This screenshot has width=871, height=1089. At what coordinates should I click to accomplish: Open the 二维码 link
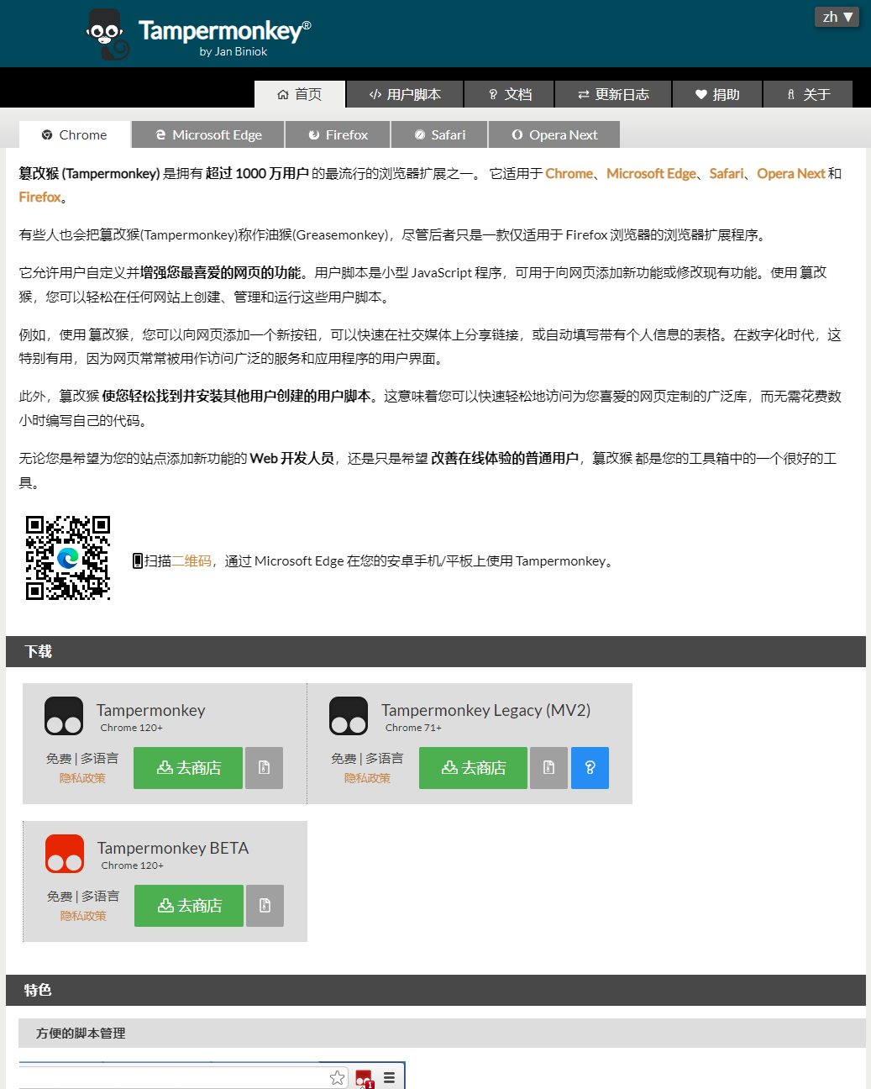[192, 560]
